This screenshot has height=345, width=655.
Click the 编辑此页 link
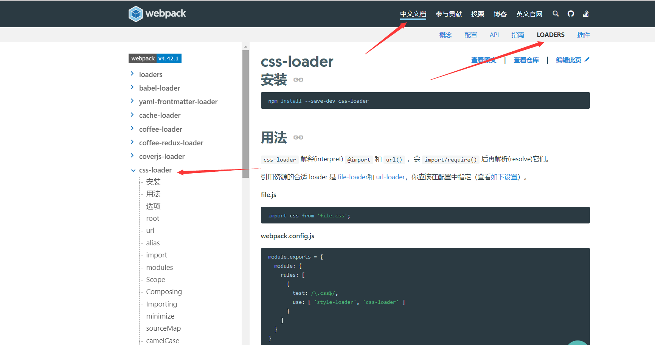(568, 60)
